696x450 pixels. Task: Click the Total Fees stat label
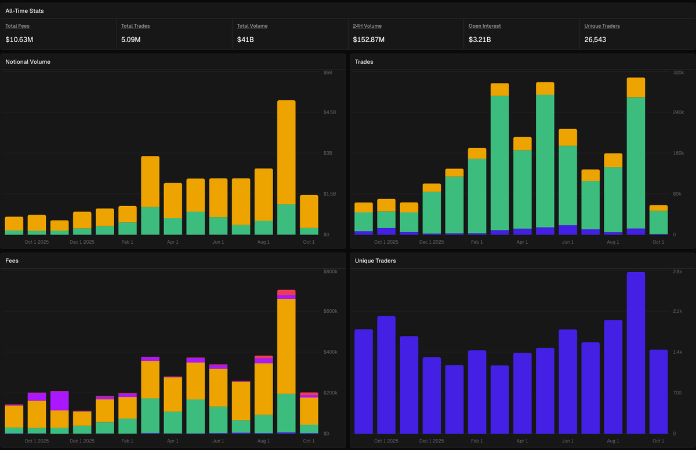(x=17, y=26)
